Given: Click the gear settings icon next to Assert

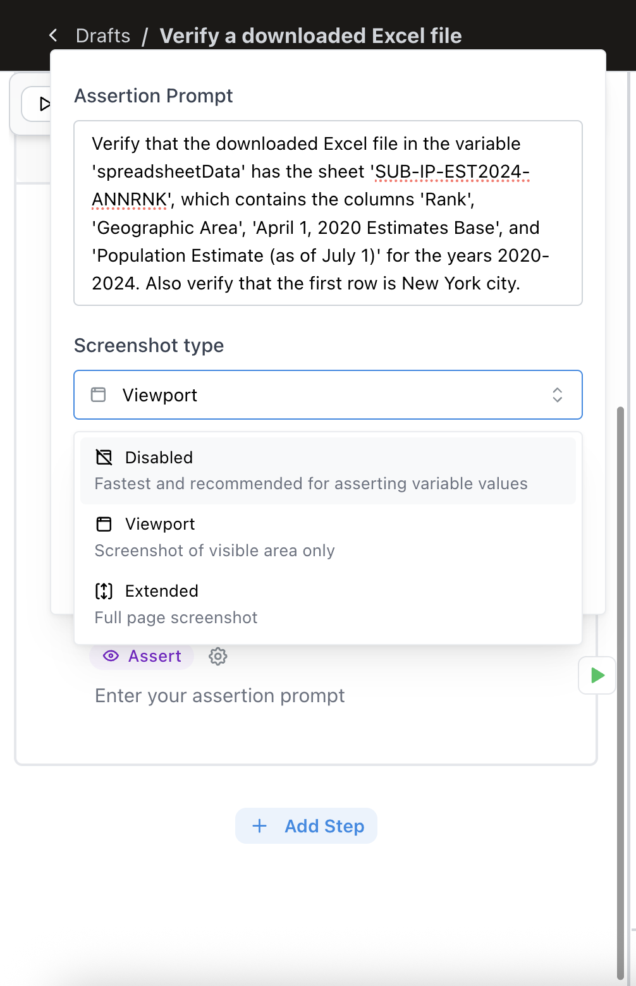Looking at the screenshot, I should coord(218,656).
